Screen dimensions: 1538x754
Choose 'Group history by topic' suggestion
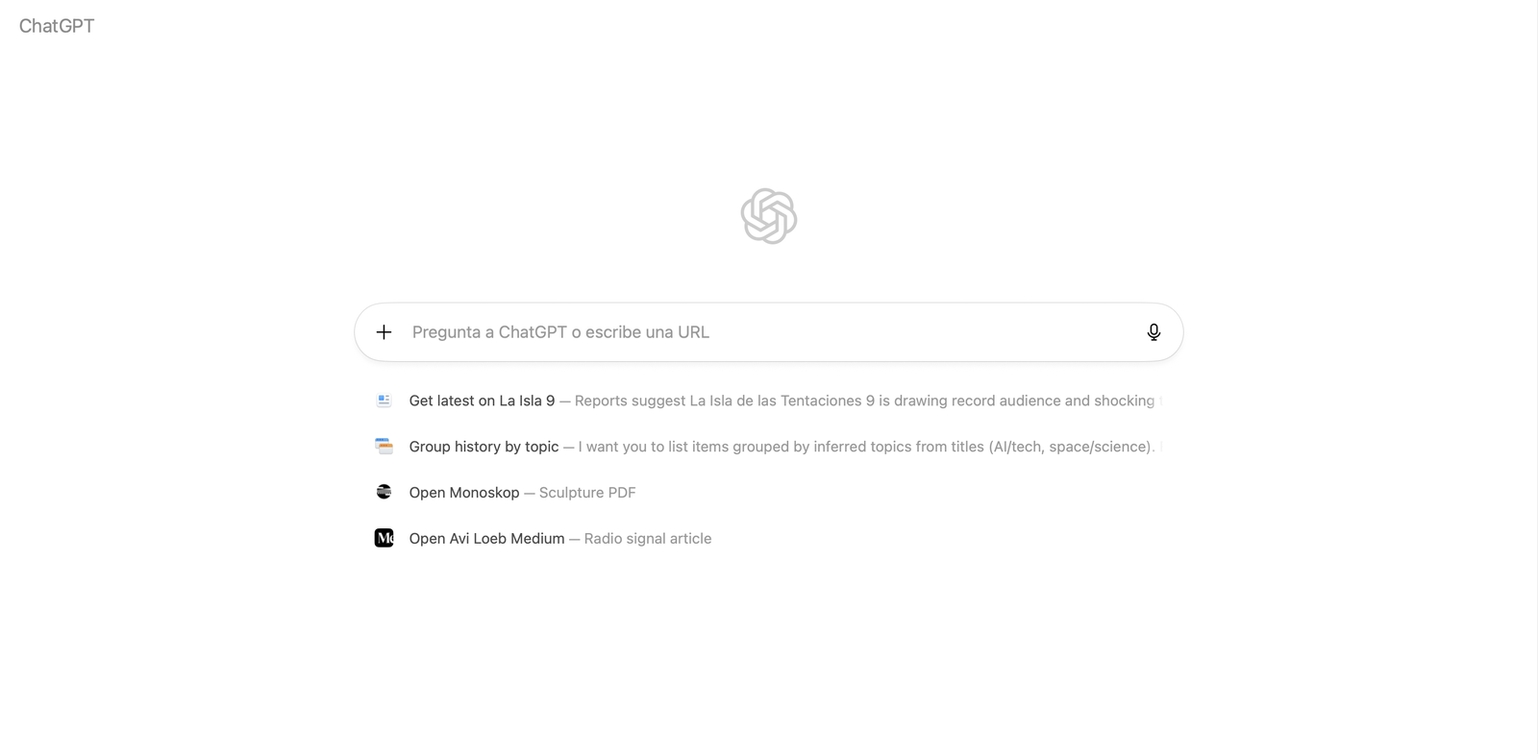click(484, 447)
